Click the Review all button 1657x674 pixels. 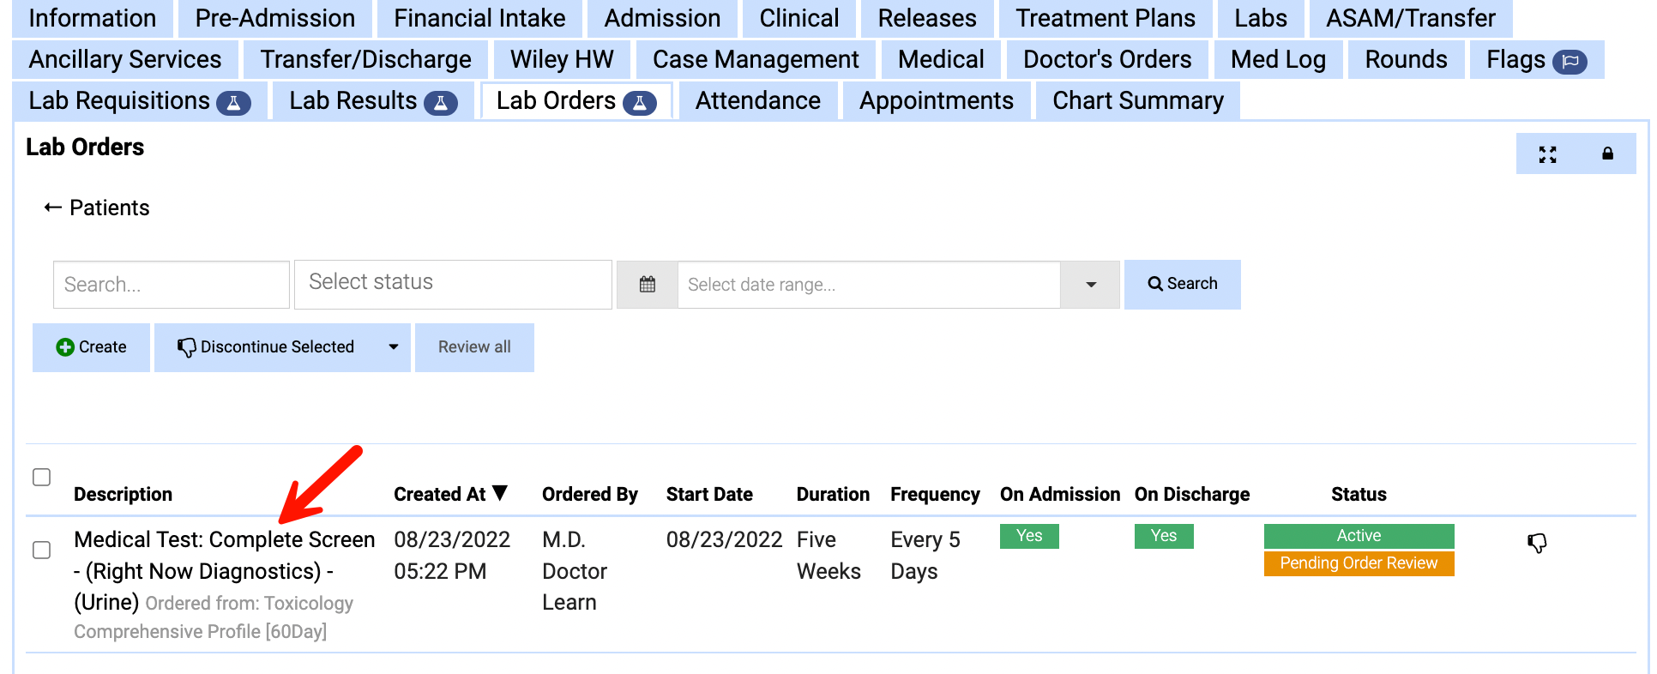474,347
